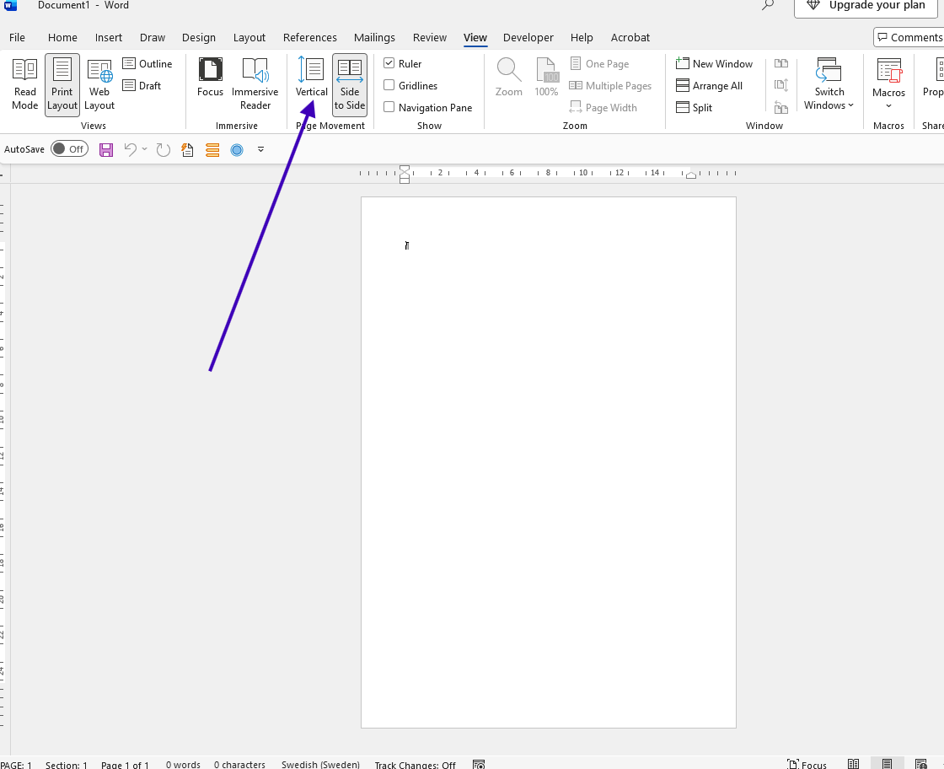
Task: Open the References tab
Action: click(x=310, y=37)
